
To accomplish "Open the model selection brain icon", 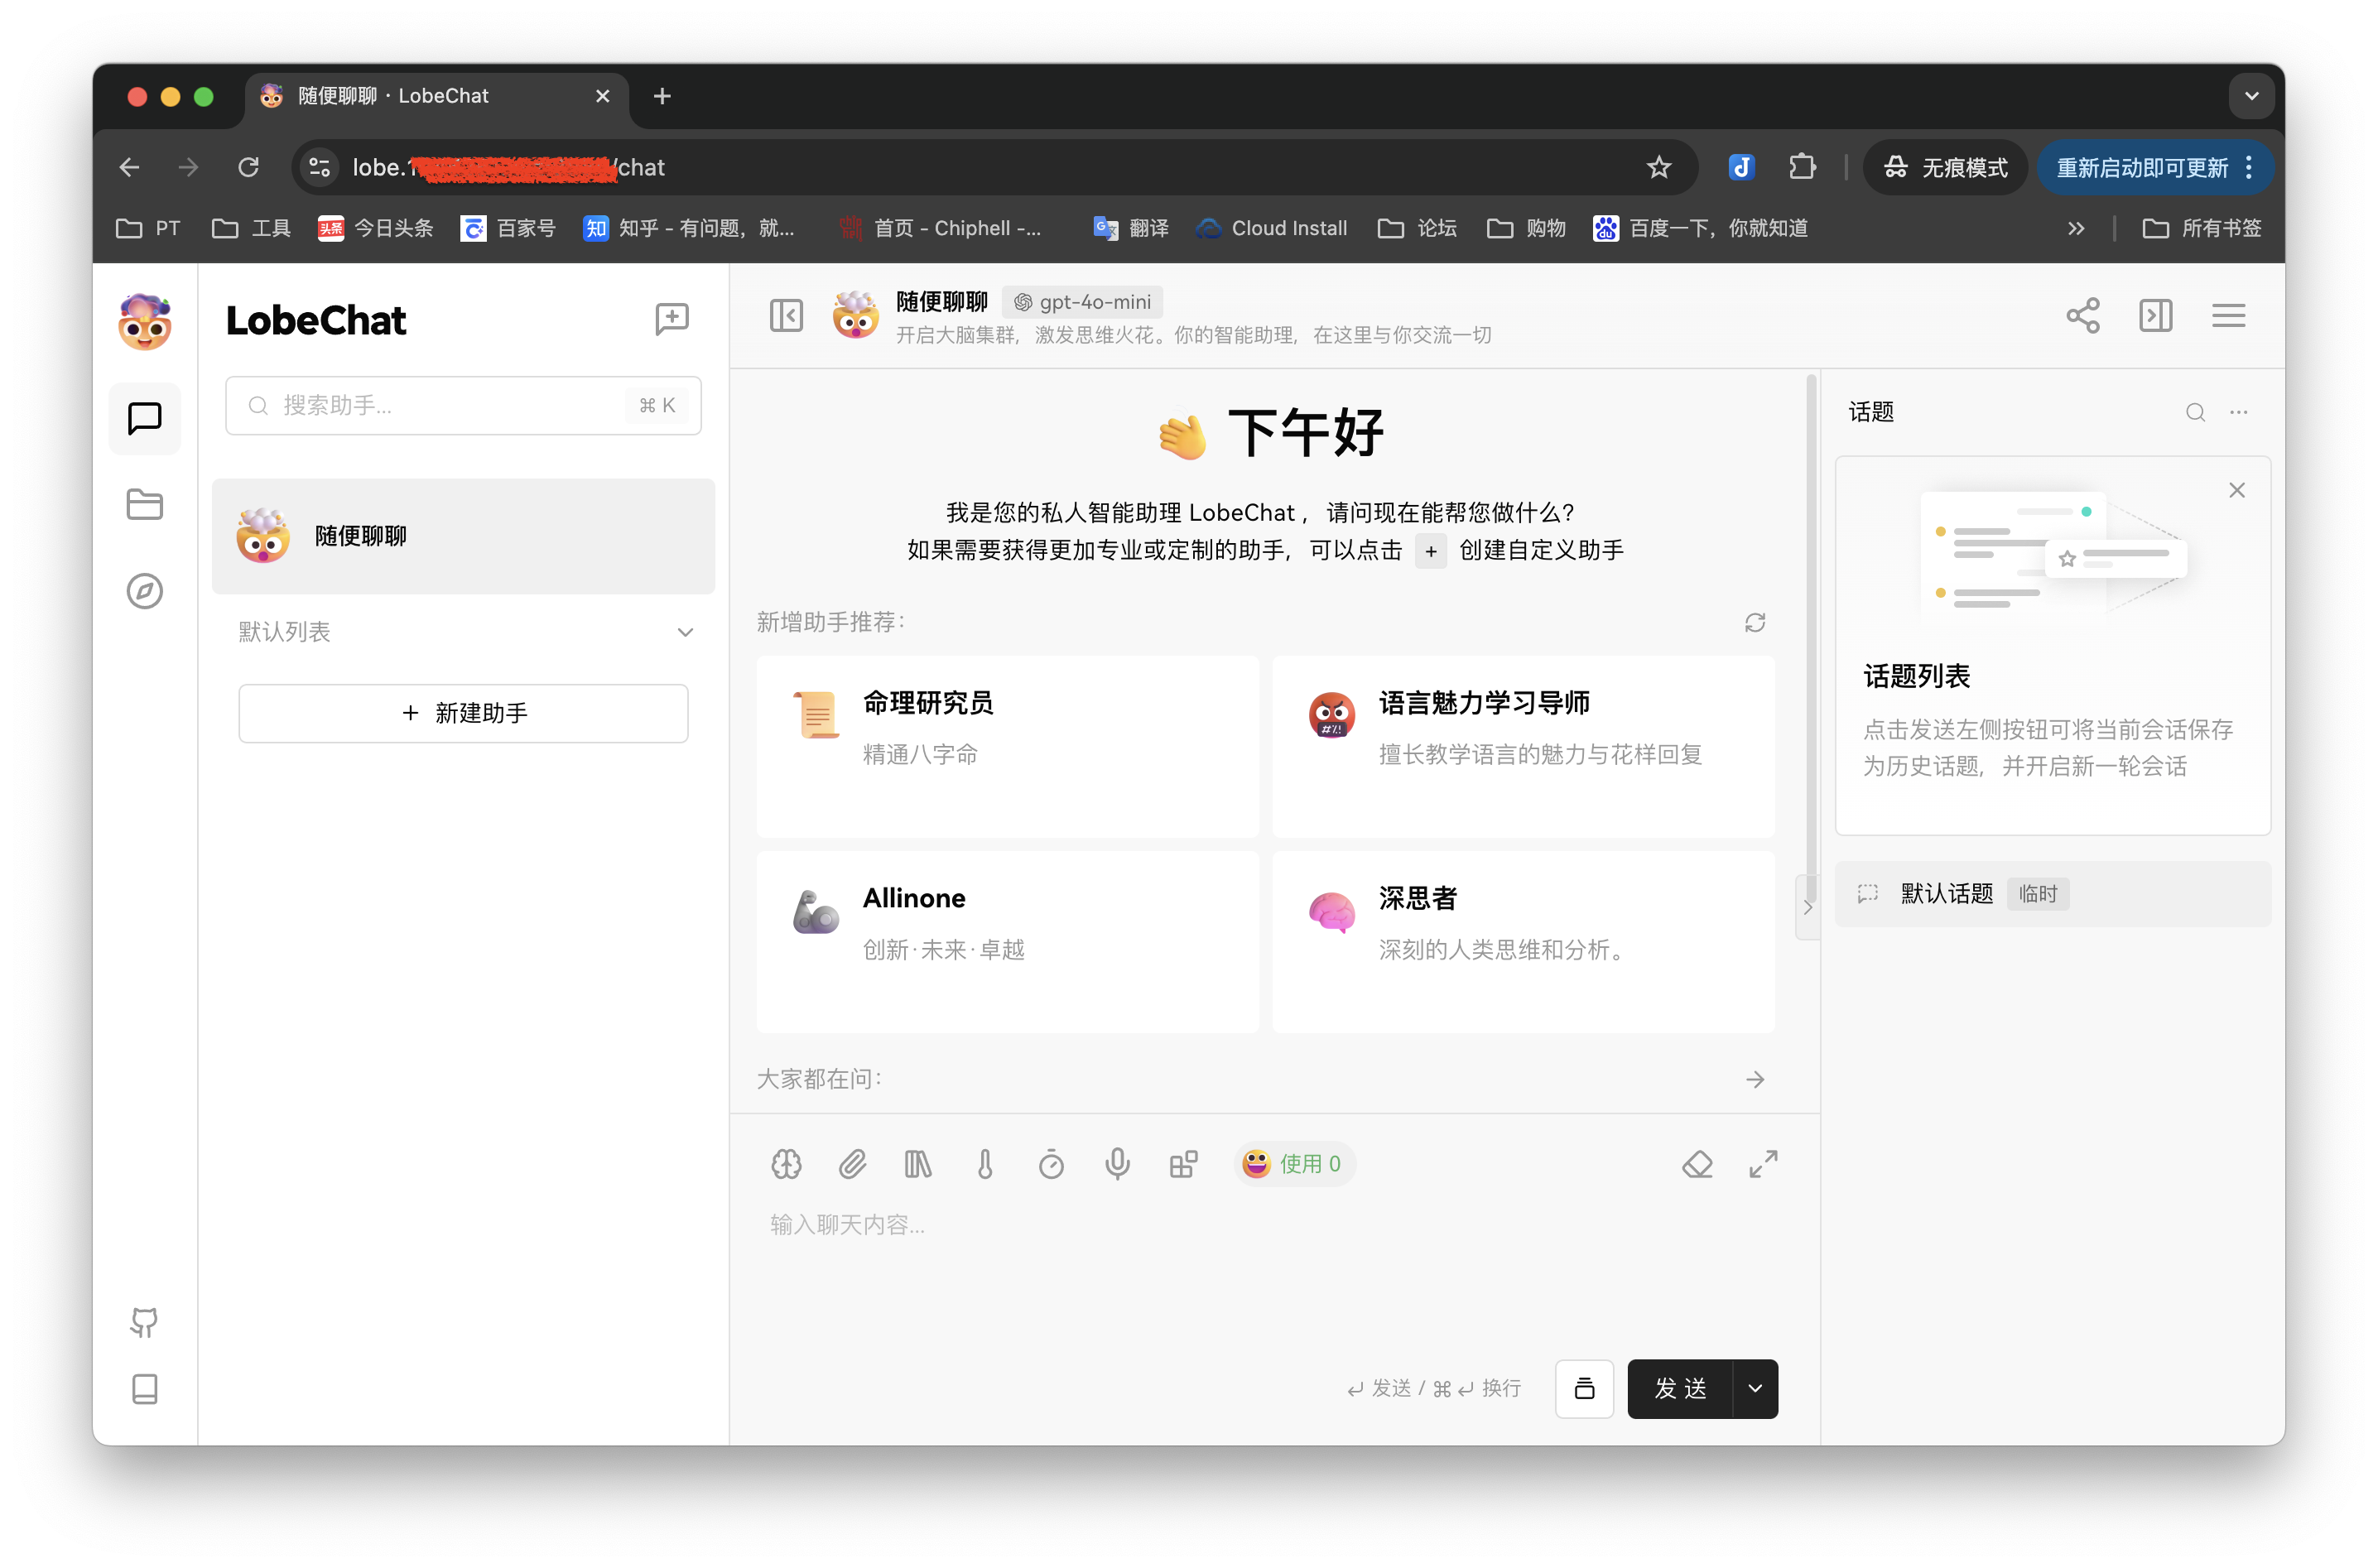I will click(x=786, y=1164).
